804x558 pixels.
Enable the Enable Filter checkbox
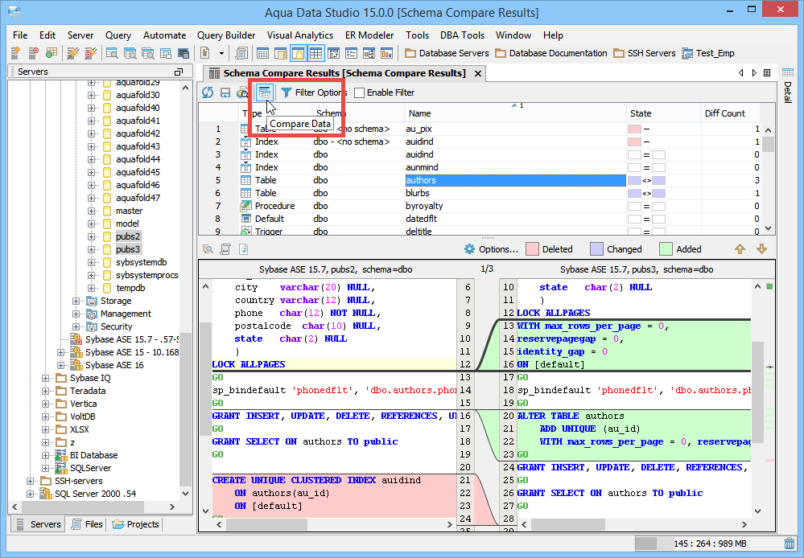360,92
